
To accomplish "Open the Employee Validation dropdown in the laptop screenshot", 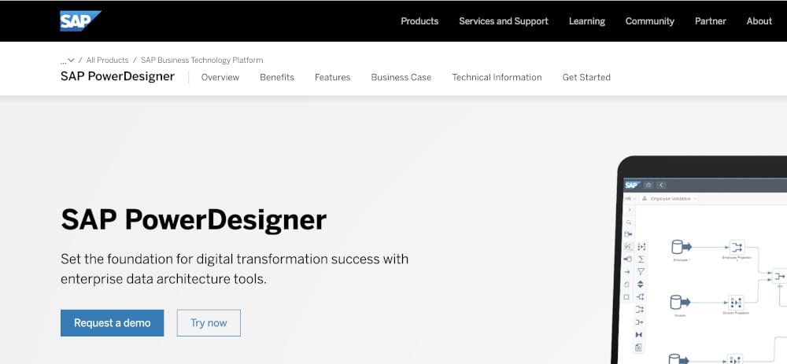I will click(x=670, y=199).
